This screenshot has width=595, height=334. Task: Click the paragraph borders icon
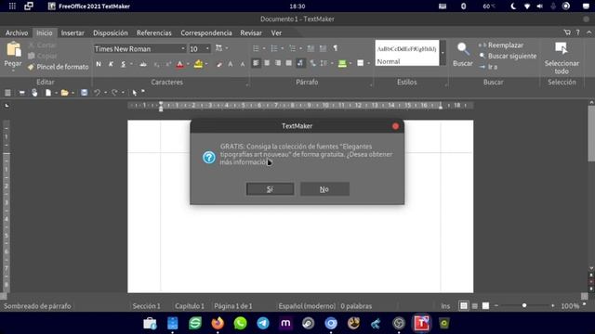click(360, 63)
